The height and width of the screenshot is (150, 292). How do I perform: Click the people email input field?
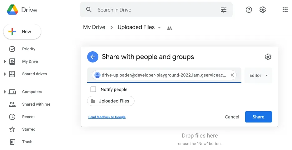click(164, 75)
